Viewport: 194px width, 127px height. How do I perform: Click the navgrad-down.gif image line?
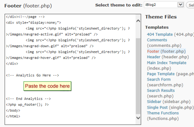(50, 46)
